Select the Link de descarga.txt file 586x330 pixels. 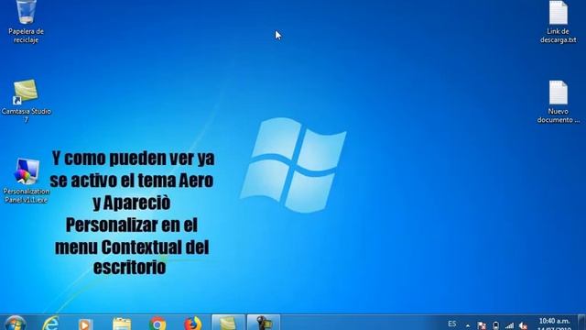coord(558,22)
